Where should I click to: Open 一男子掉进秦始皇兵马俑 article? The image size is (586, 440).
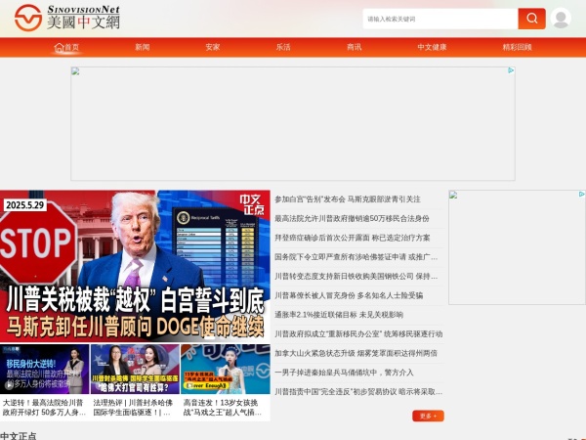point(344,373)
